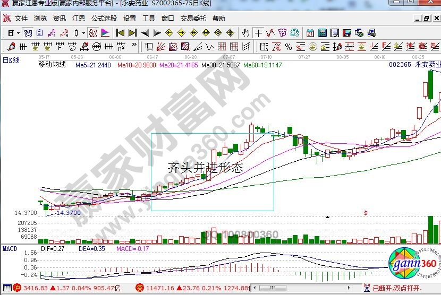Open the 交易委托 menu
This screenshot has width=441, height=295.
[193, 18]
